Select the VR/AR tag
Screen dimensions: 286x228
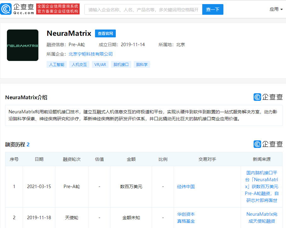100,64
